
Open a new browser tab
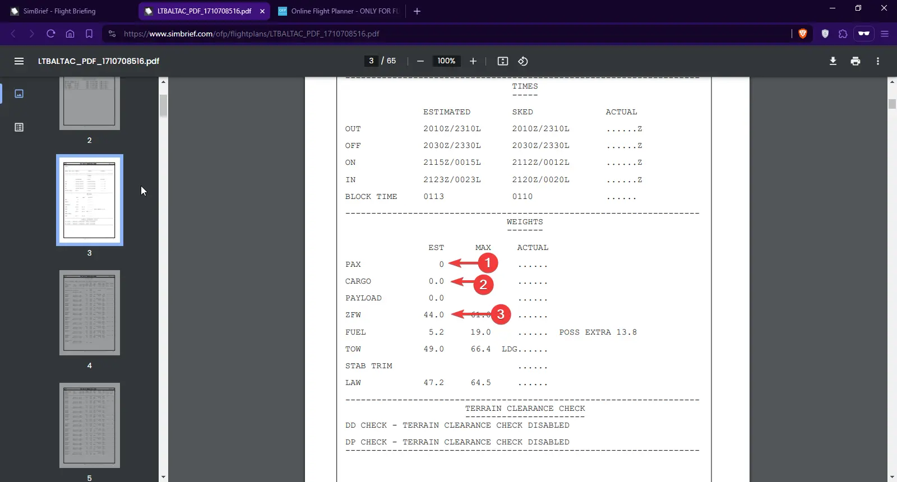coord(417,11)
